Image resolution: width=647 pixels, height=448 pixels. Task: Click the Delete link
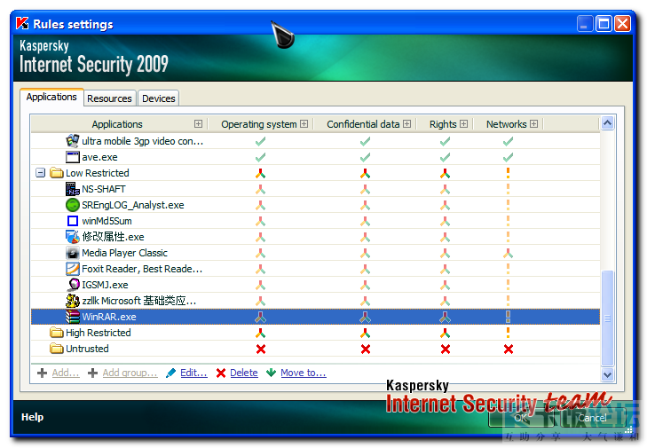point(244,373)
